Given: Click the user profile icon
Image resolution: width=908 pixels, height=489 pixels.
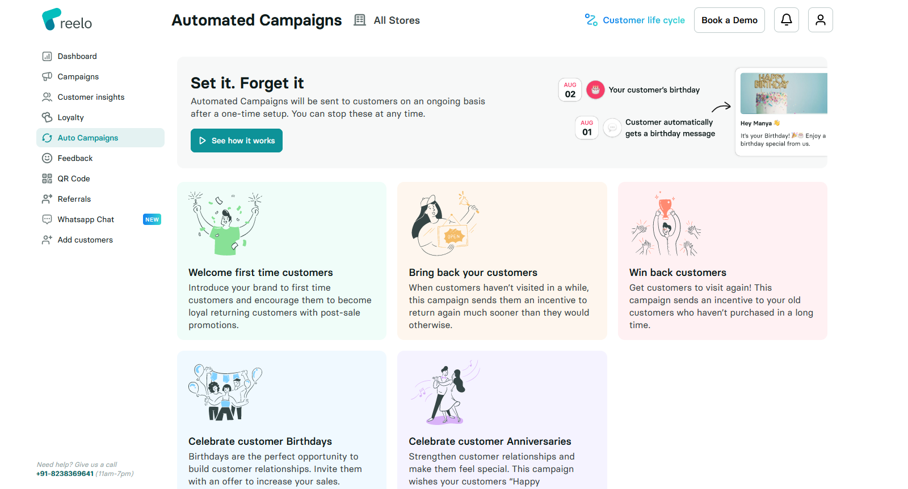Looking at the screenshot, I should tap(820, 19).
